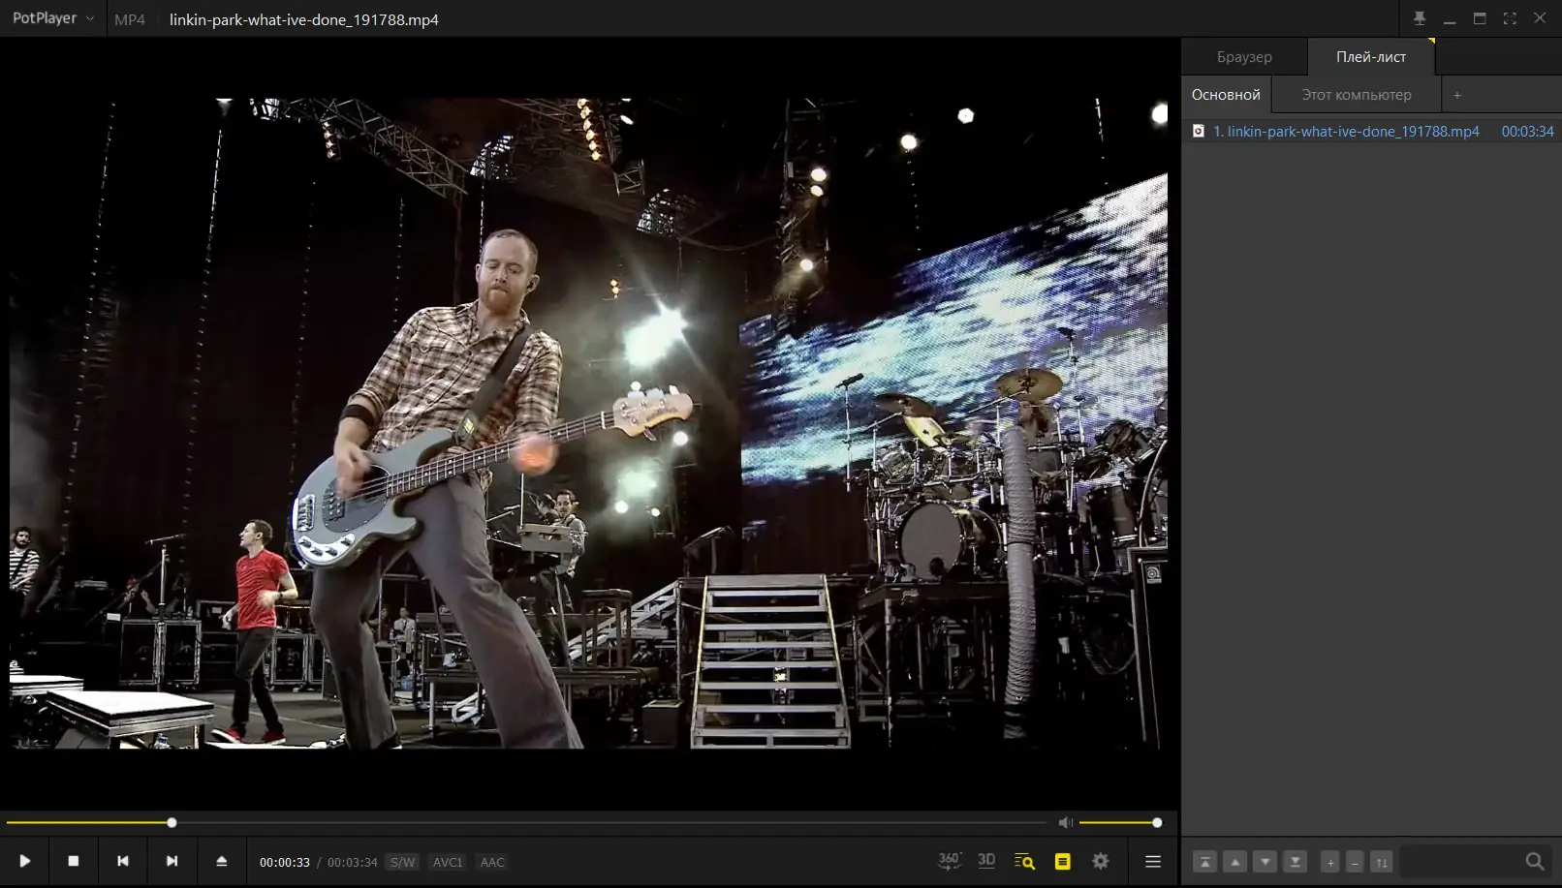Image resolution: width=1562 pixels, height=888 pixels.
Task: Start playback with the play button
Action: tap(25, 861)
